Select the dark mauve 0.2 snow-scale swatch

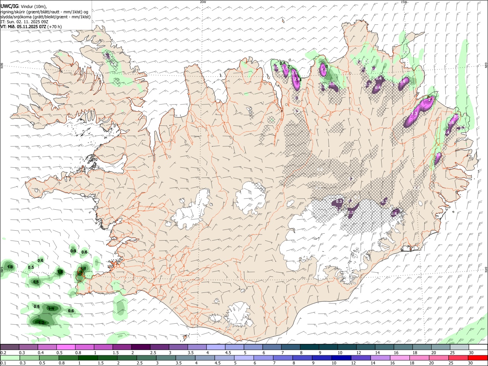[x=10, y=347]
